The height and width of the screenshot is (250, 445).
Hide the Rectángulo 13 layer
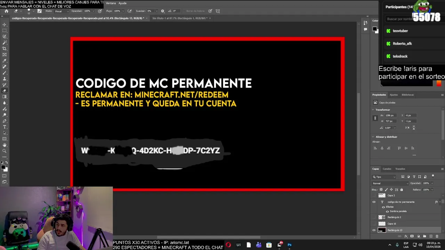[374, 230]
